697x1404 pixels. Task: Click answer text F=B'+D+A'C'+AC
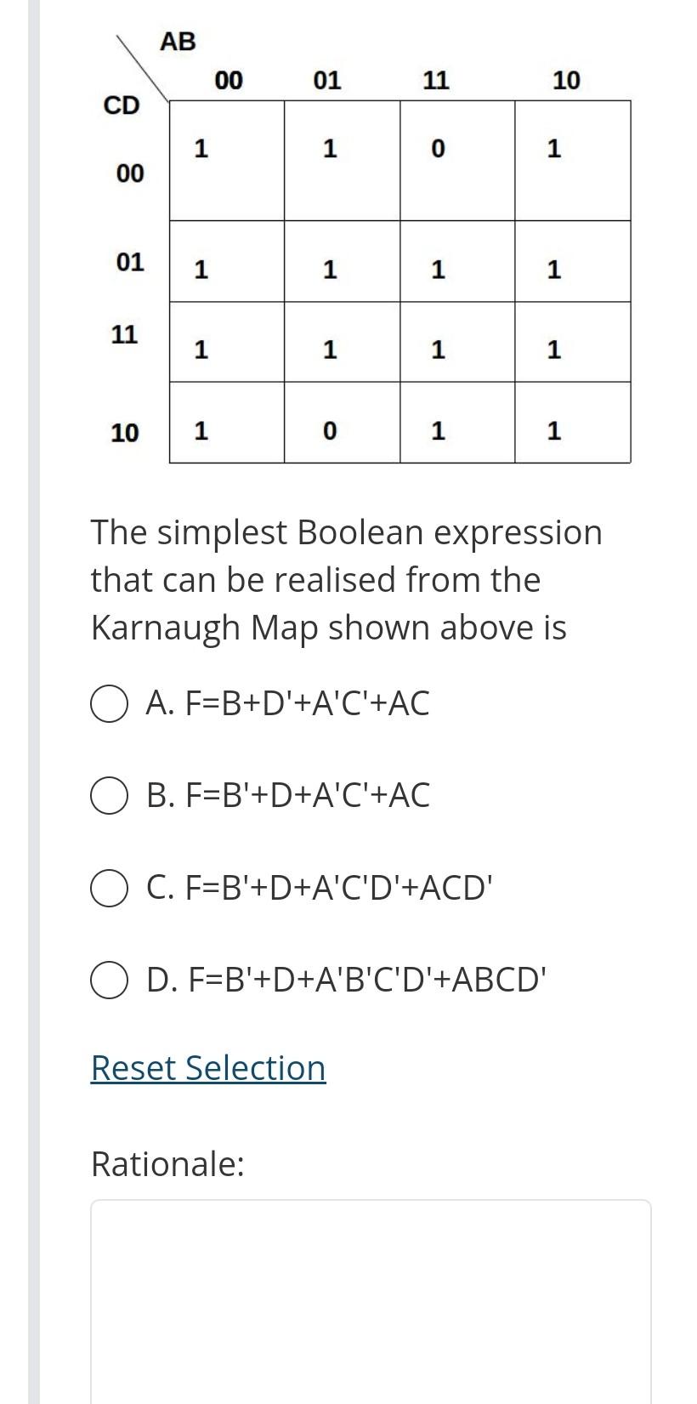click(289, 796)
